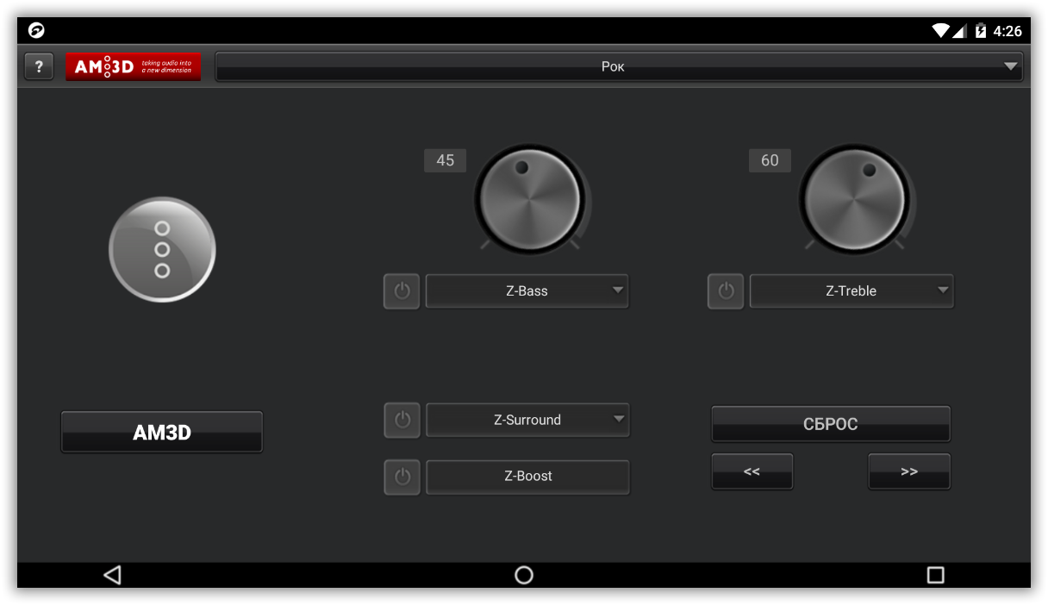Toggle the Z-Bass power button
The width and height of the screenshot is (1048, 605).
402,291
